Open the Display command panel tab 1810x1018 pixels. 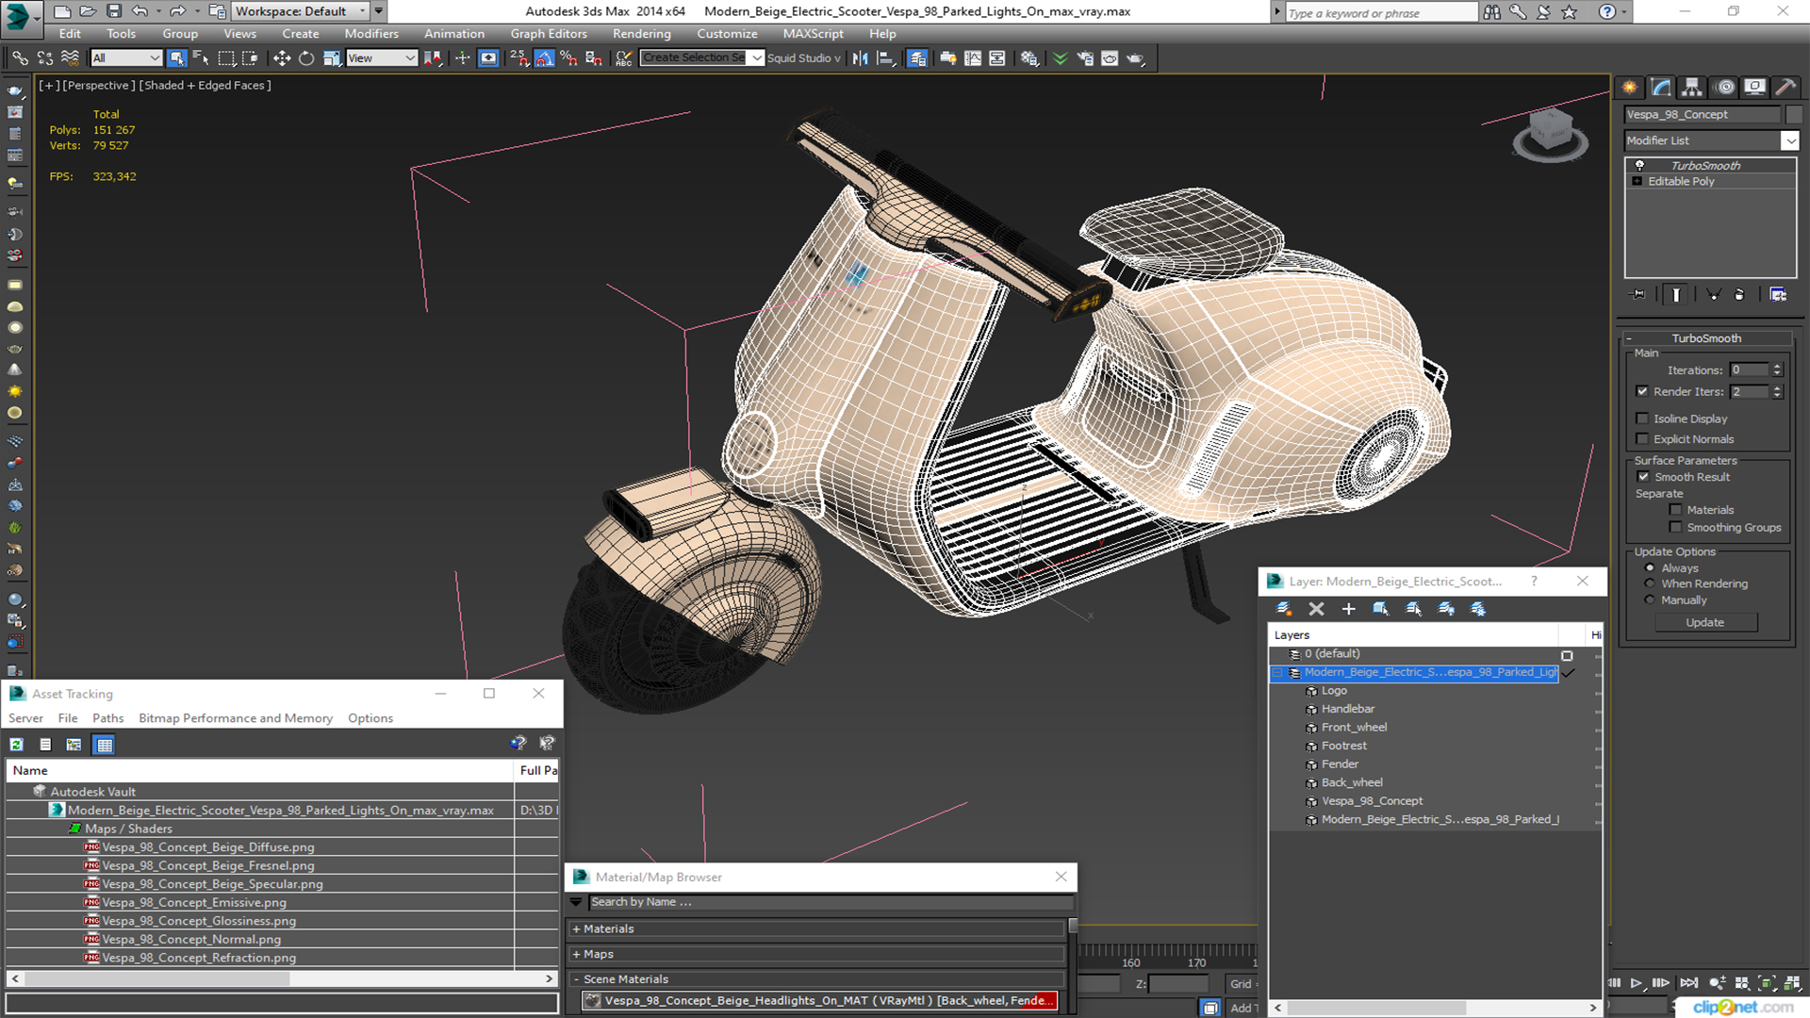pyautogui.click(x=1754, y=88)
